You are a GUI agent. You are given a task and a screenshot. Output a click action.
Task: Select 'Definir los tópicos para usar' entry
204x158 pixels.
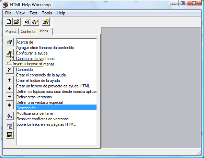point(56,92)
